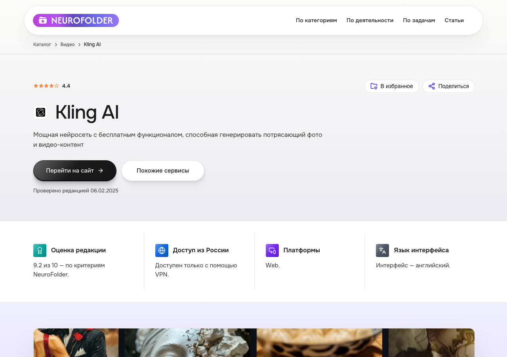Open the По категориям menu
This screenshot has height=357, width=507.
316,20
